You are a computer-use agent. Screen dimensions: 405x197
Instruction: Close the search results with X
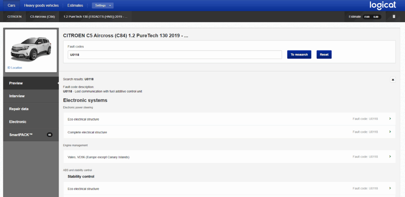[393, 80]
